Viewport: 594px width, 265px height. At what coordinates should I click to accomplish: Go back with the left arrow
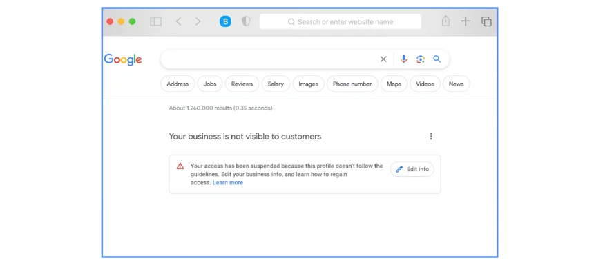tap(178, 21)
